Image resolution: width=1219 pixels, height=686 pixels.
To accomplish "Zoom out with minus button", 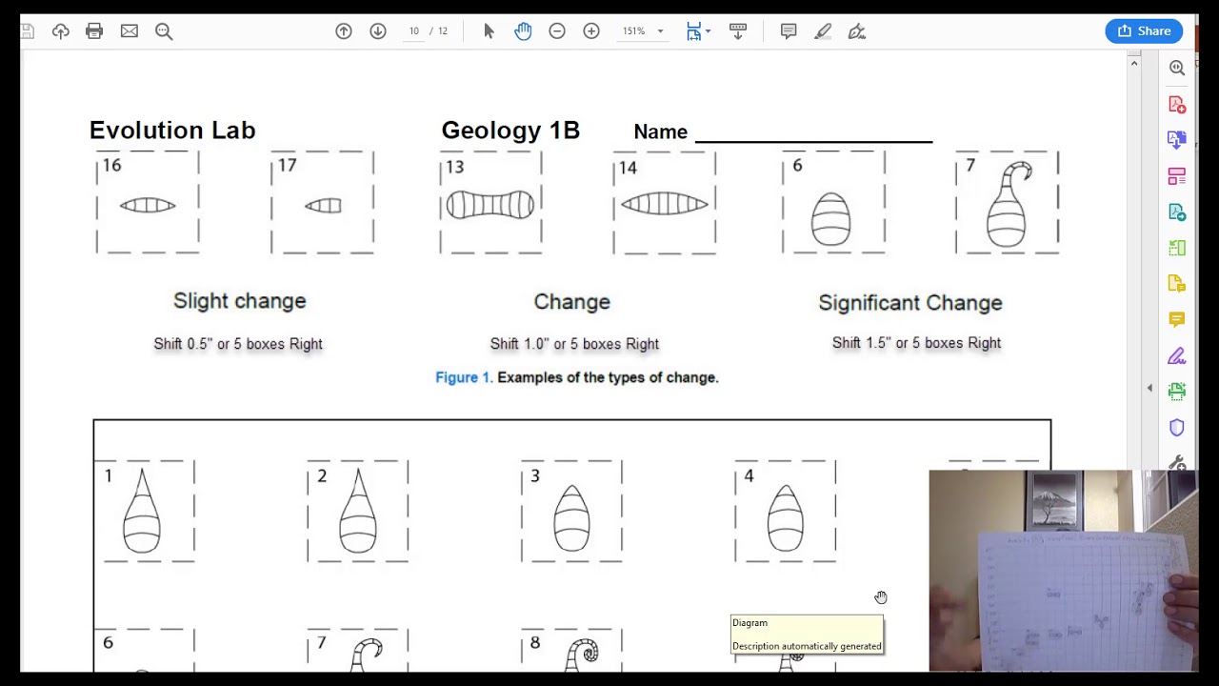I will click(557, 31).
